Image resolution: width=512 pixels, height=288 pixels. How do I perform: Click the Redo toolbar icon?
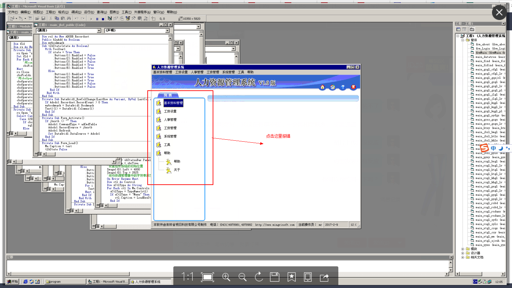tap(83, 19)
